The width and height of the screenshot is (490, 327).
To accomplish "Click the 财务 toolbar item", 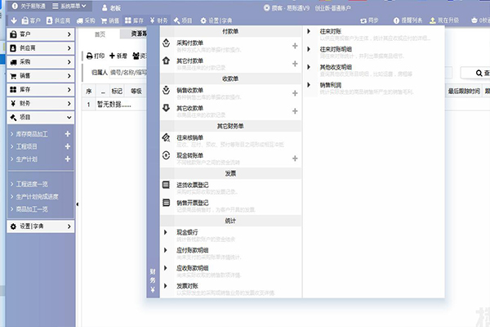I will (x=158, y=20).
